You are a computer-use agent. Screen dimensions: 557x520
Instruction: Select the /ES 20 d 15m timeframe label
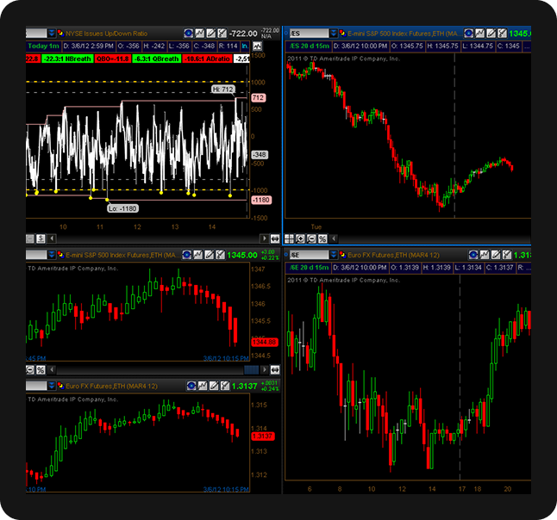click(x=310, y=46)
